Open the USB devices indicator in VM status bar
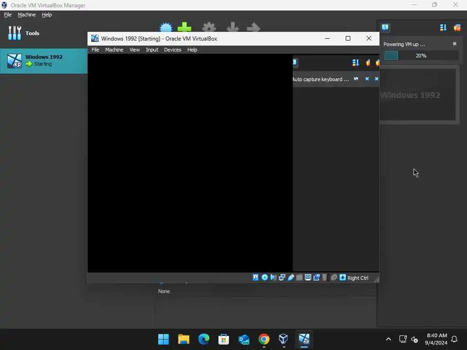The height and width of the screenshot is (350, 467). click(x=291, y=278)
